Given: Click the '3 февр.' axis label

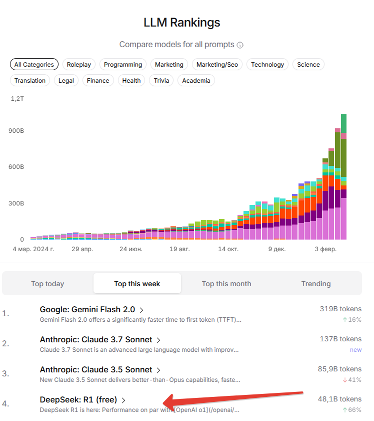Looking at the screenshot, I should [x=326, y=249].
